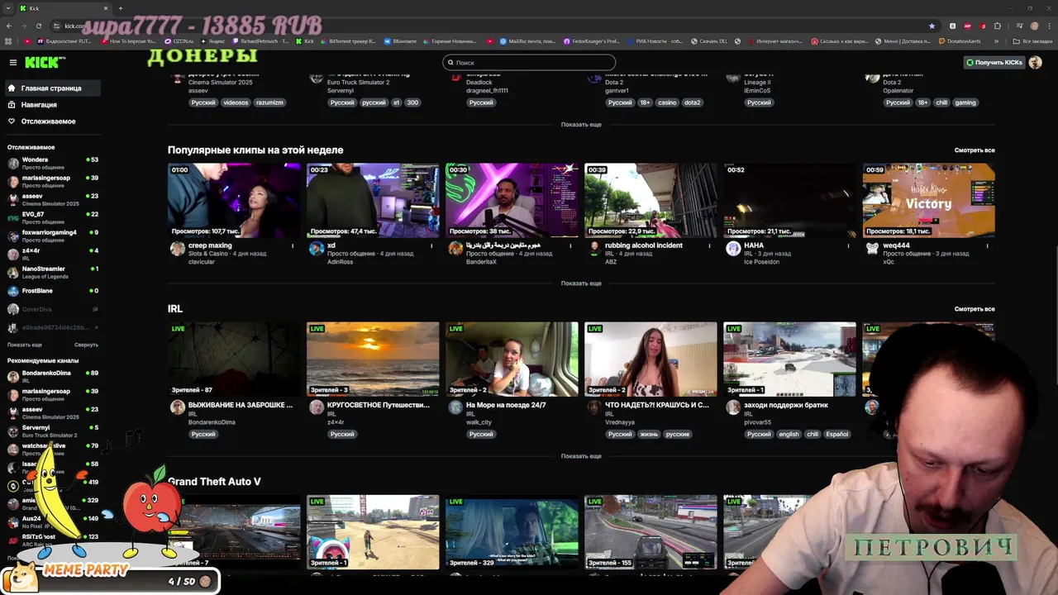The width and height of the screenshot is (1058, 595).
Task: Open BondarenkoDima in recommended channels
Action: [51, 376]
